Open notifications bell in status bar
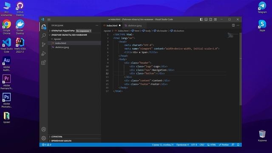Viewport: 272px width, 153px height. (238, 144)
